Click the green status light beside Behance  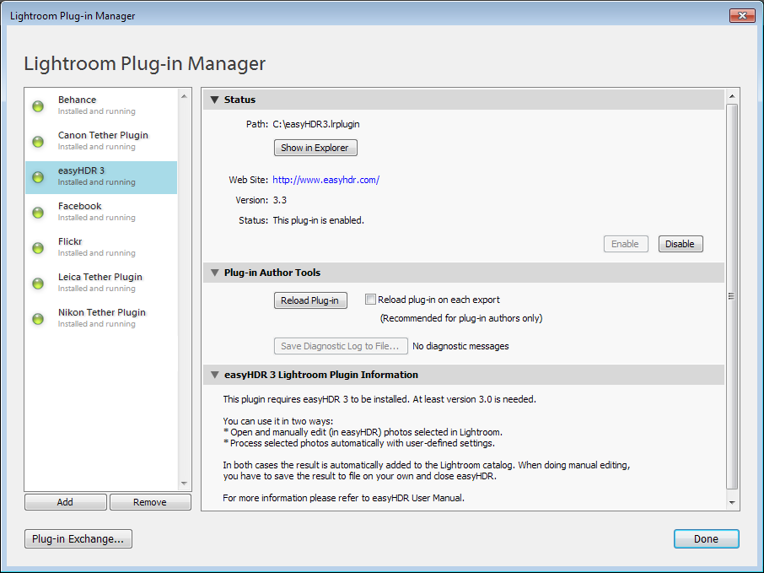pos(38,105)
